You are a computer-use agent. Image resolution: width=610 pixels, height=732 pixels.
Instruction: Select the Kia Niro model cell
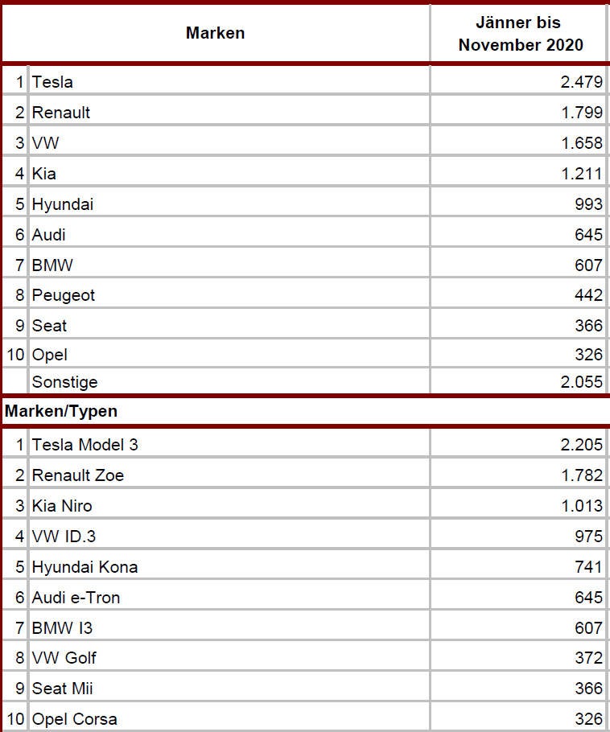point(62,506)
